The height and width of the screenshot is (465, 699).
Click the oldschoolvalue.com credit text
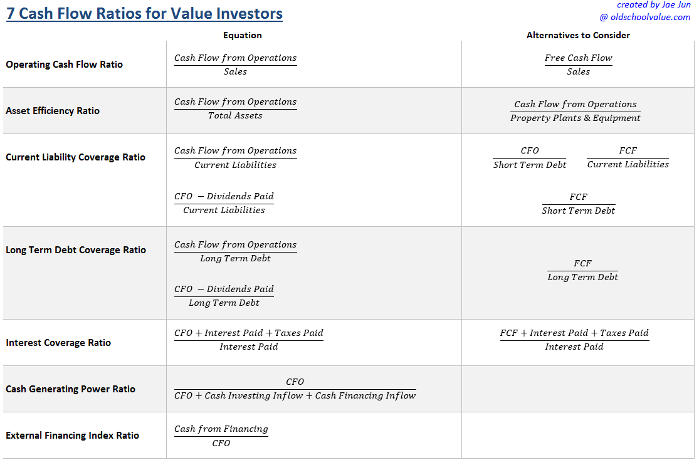645,17
